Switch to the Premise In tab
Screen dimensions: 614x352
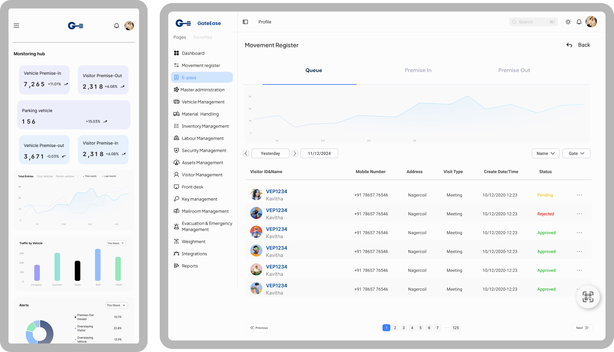point(418,70)
